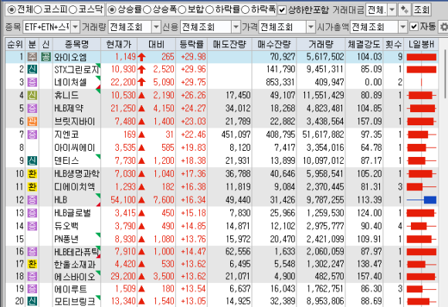Click the +29.98 rate cell
Viewport: 448px width, 307px height.
click(x=193, y=57)
